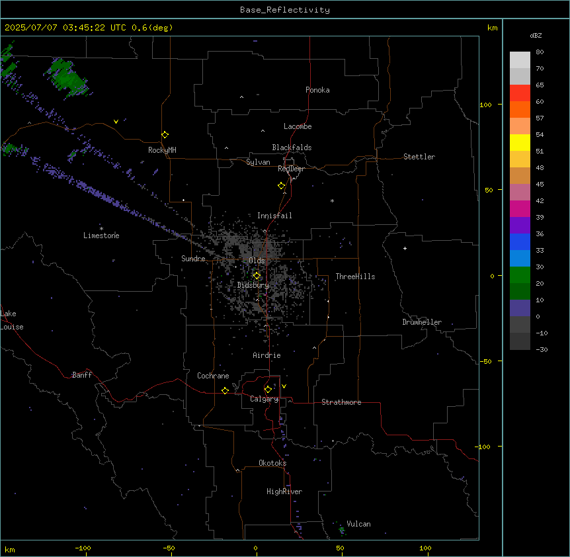Pick the purple 36-39 dBZ legend swatch
Image resolution: width=570 pixels, height=557 pixels.
[x=520, y=226]
